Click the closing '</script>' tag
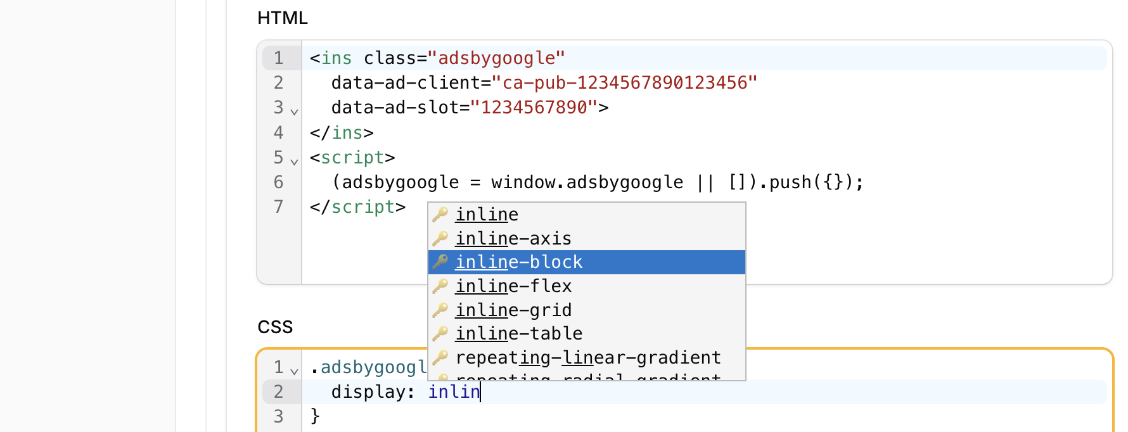The image size is (1128, 432). [357, 207]
